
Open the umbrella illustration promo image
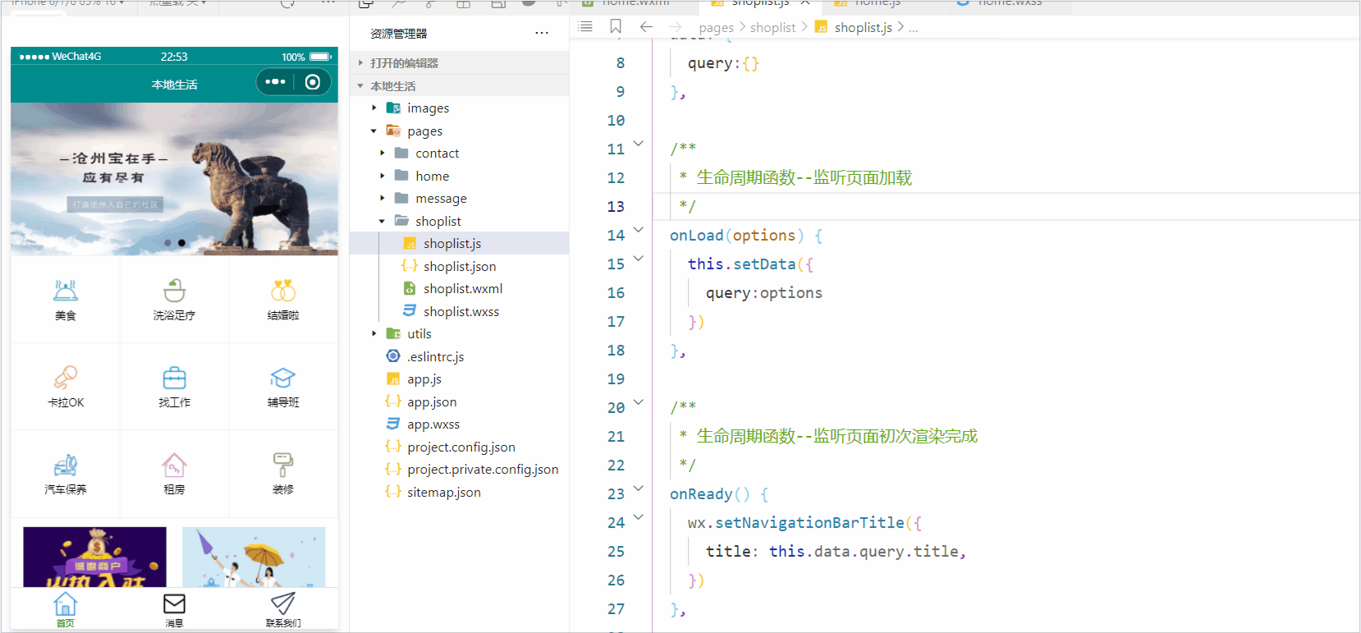[254, 557]
